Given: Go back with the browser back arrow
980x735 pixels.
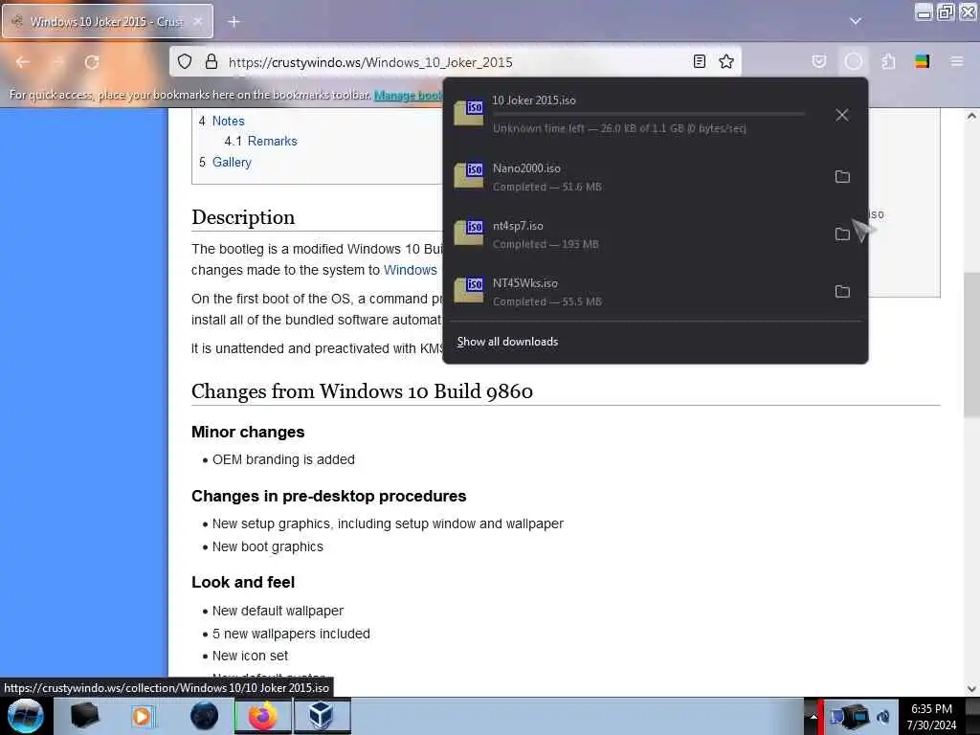Looking at the screenshot, I should pos(23,62).
